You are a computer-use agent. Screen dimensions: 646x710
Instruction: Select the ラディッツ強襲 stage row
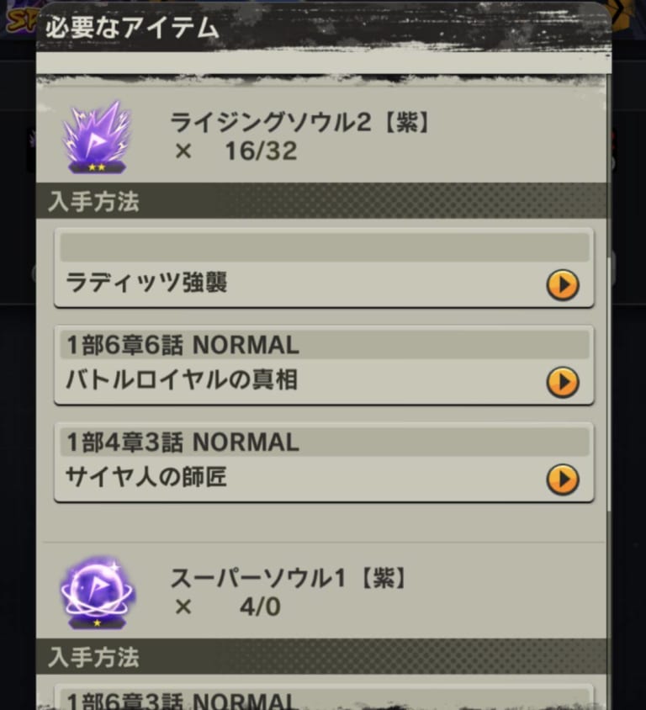324,268
